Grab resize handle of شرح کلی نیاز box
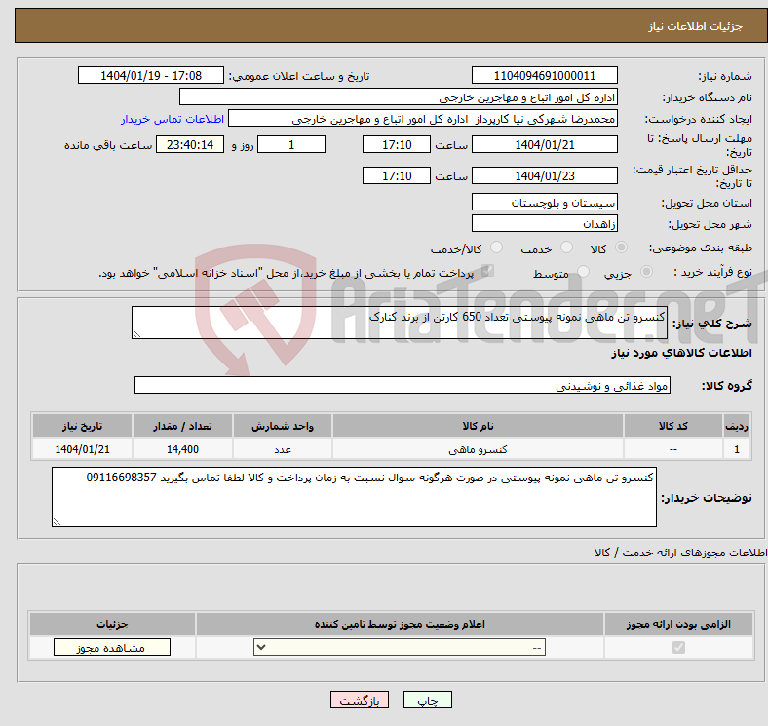 137,334
